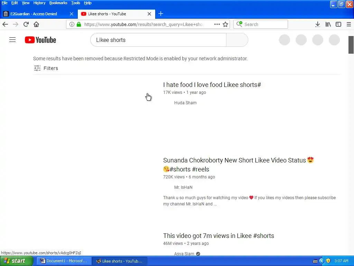This screenshot has height=266, width=354.
Task: Open a new tab with plus button
Action: pyautogui.click(x=161, y=14)
